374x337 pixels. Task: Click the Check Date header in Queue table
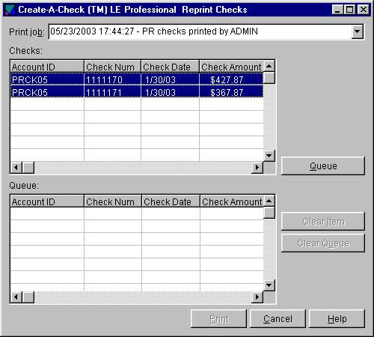171,201
